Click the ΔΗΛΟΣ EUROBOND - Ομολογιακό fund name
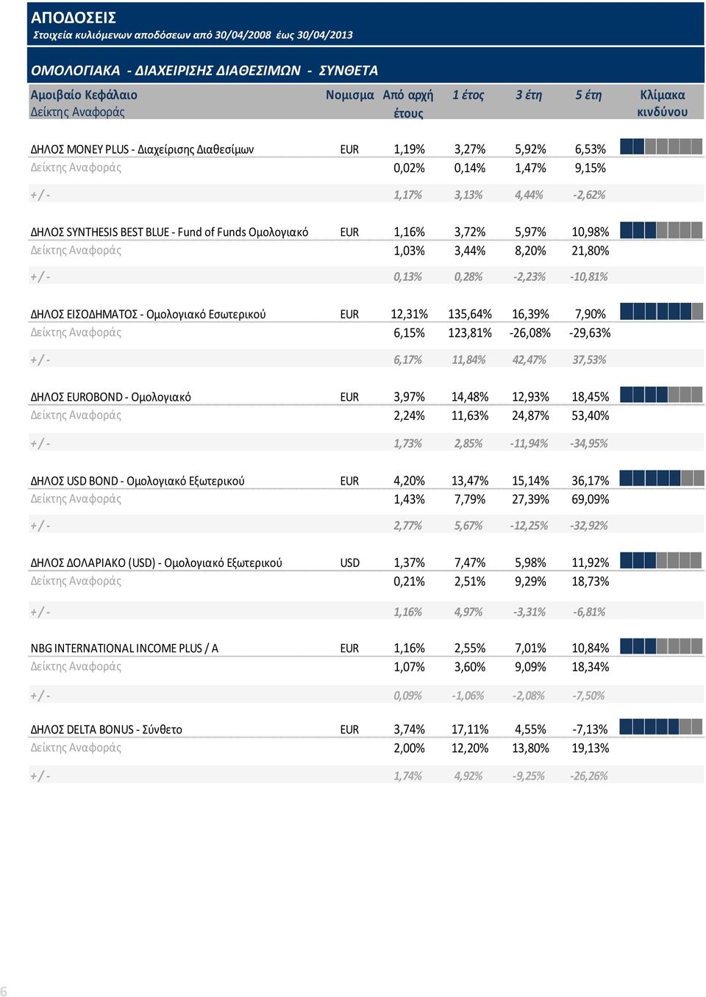Image resolution: width=706 pixels, height=997 pixels. [x=111, y=397]
